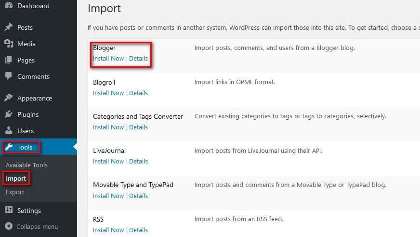View Details for Blogroll importer
420x237 pixels.
pyautogui.click(x=138, y=93)
